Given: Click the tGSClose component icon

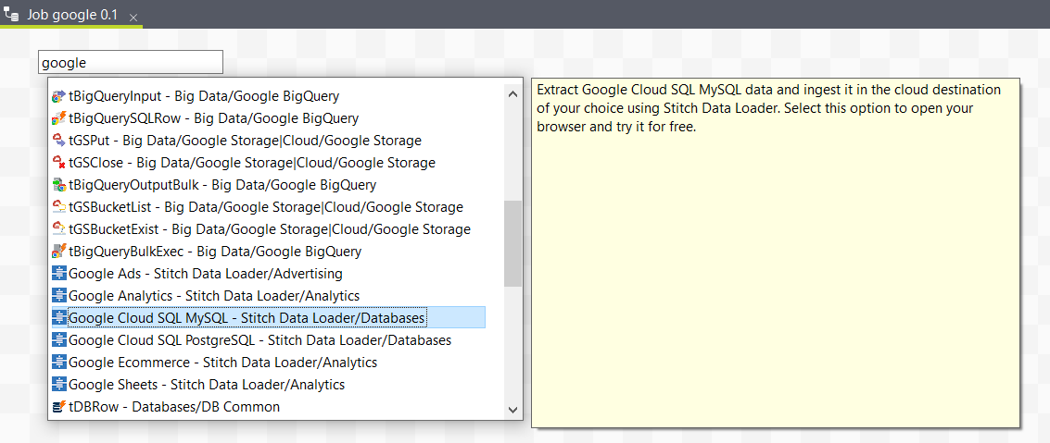Looking at the screenshot, I should [59, 163].
